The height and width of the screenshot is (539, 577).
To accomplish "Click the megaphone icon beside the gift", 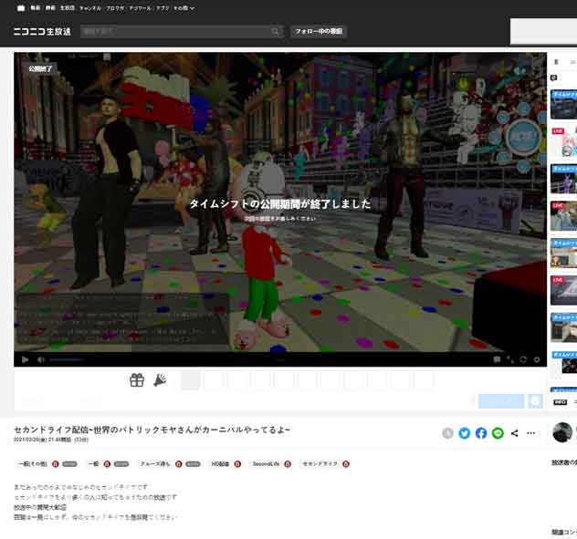I will [160, 380].
